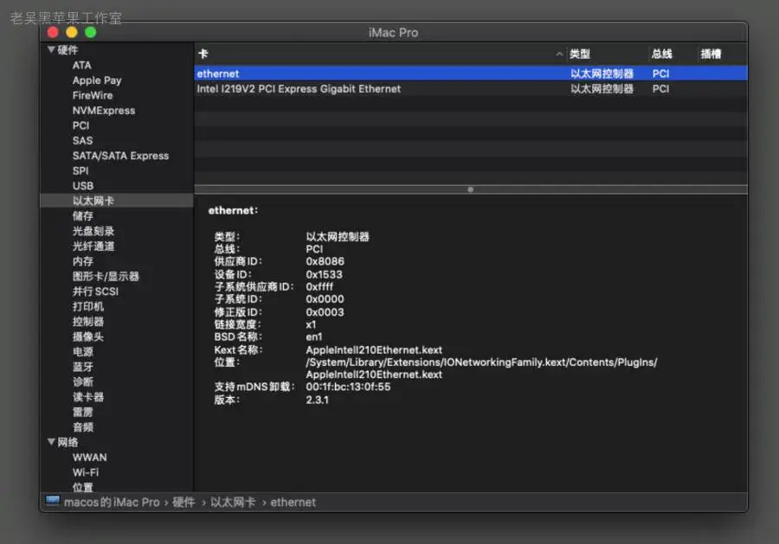Select 摄像头 in the sidebar
779x544 pixels.
[x=88, y=336]
